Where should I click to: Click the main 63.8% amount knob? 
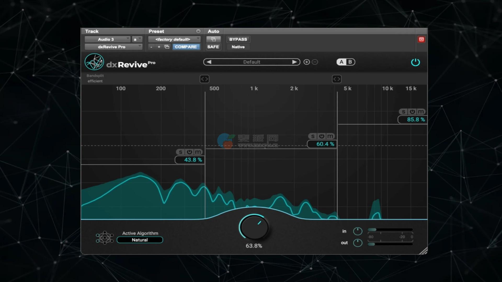tap(254, 227)
